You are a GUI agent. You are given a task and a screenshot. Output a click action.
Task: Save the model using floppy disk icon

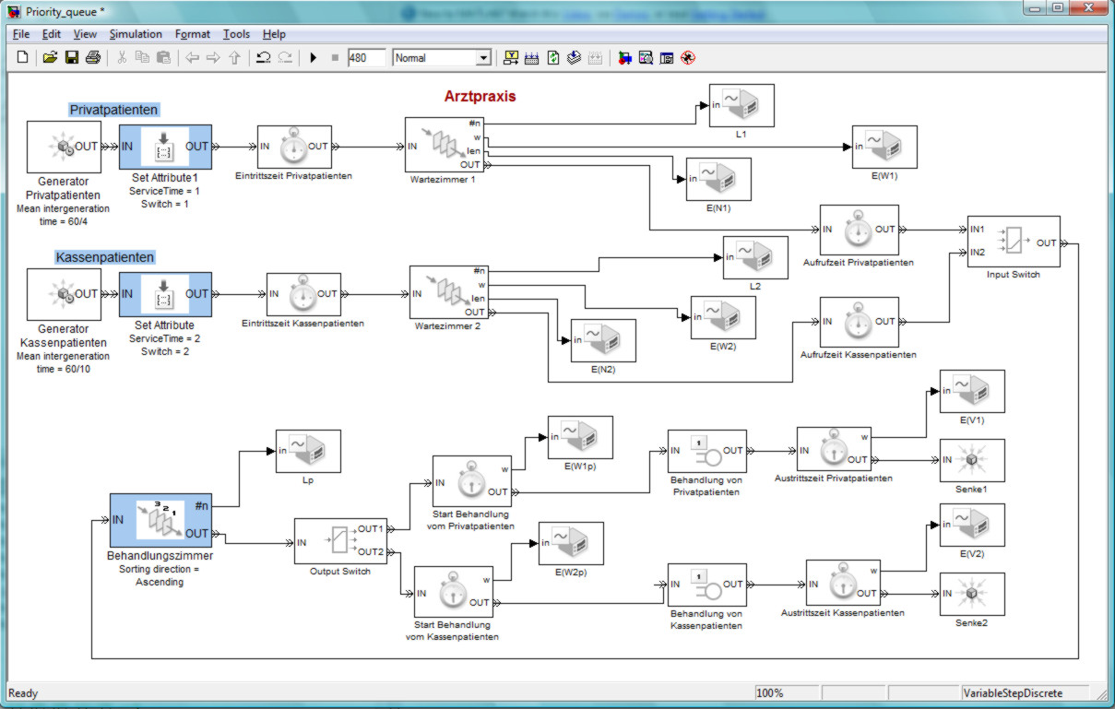pyautogui.click(x=71, y=58)
